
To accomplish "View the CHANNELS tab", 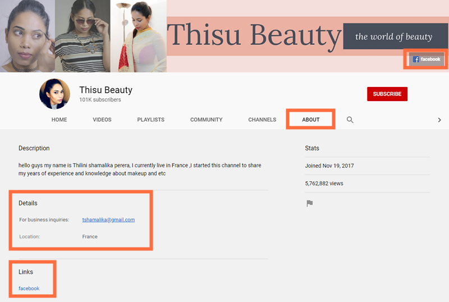I will [262, 120].
